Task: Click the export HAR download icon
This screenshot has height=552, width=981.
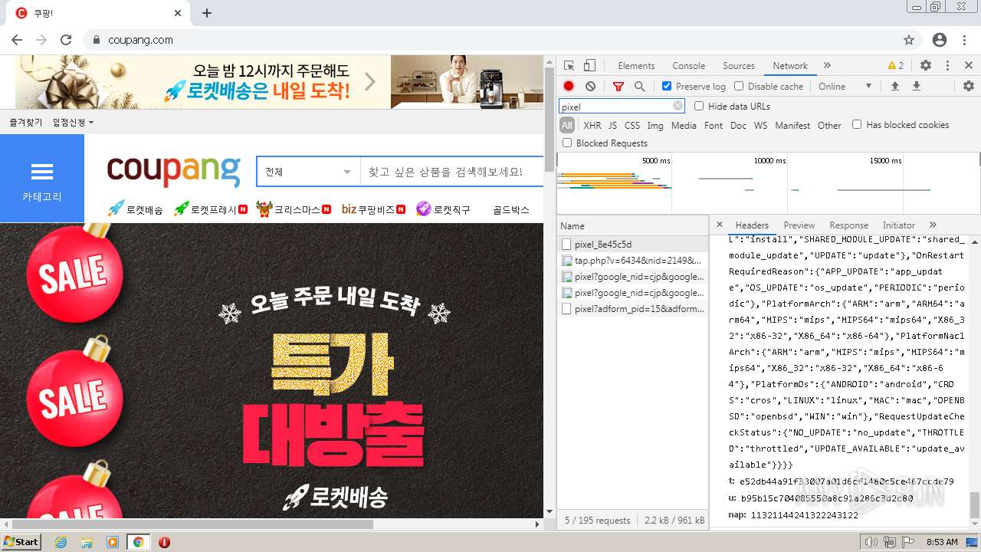Action: (916, 86)
